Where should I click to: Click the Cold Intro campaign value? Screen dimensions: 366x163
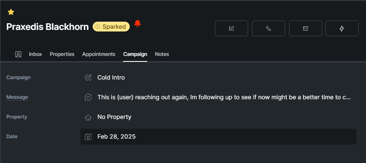pyautogui.click(x=111, y=78)
